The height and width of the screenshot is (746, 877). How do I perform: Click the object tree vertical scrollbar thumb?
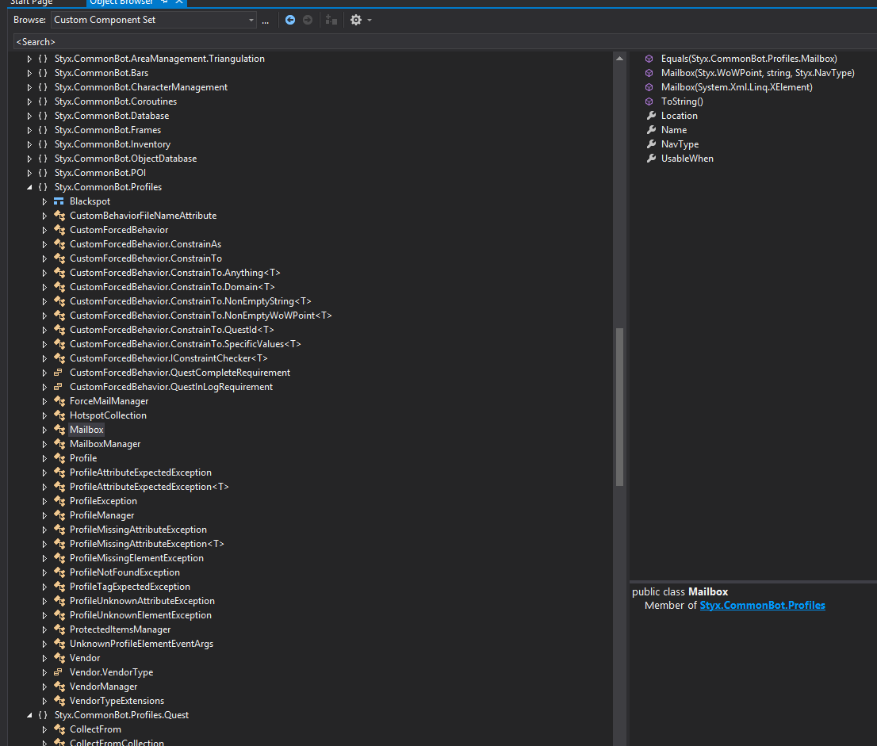point(620,407)
